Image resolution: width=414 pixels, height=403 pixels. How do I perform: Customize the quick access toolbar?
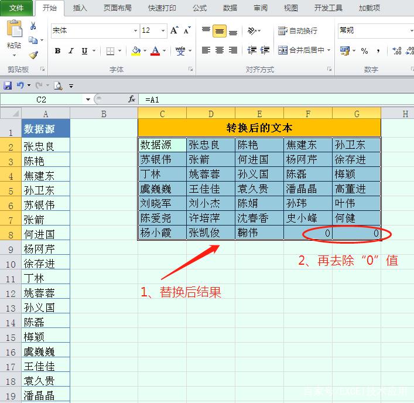71,86
